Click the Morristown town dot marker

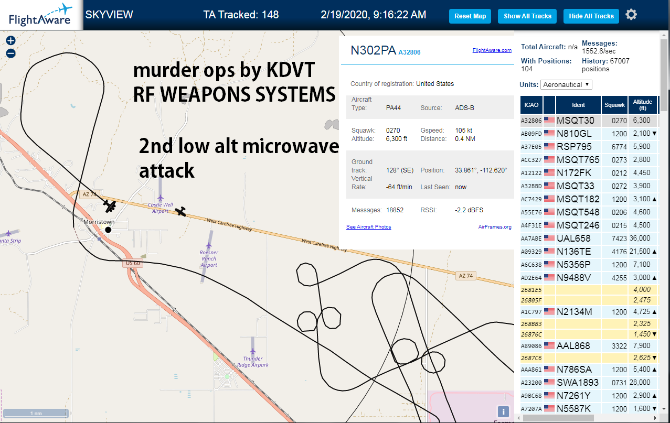click(108, 230)
